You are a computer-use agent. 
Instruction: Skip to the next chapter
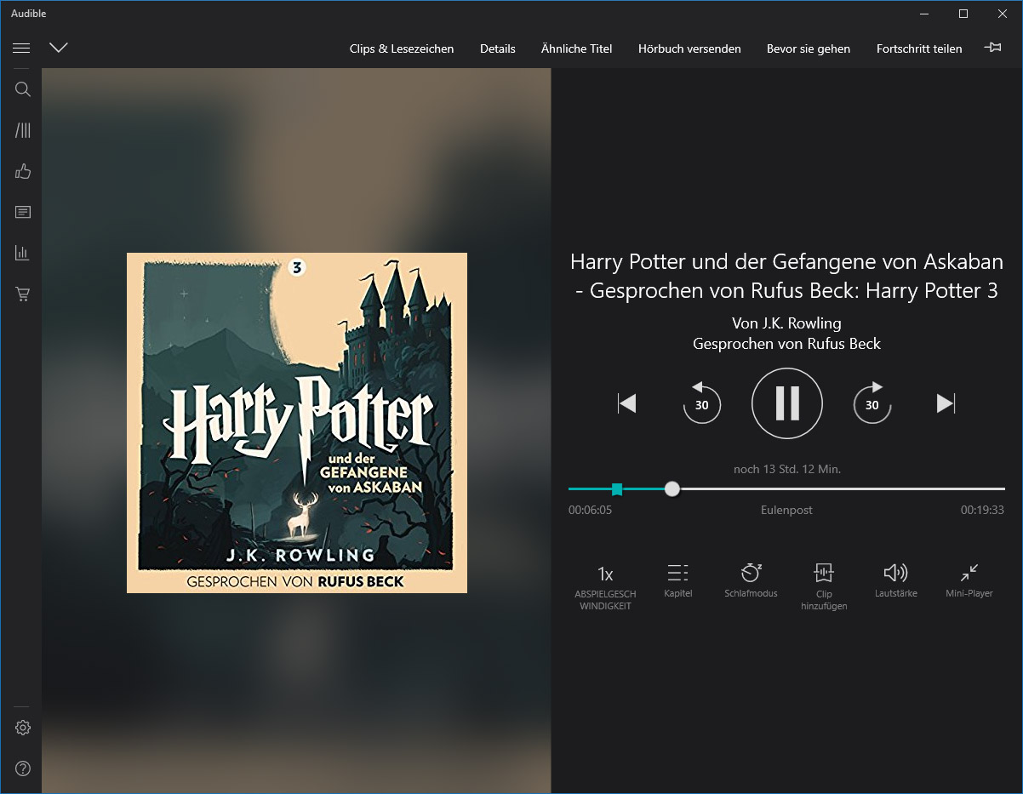[946, 403]
